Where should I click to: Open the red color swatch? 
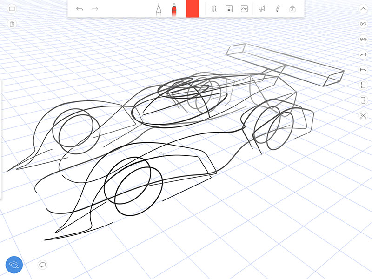pyautogui.click(x=193, y=9)
